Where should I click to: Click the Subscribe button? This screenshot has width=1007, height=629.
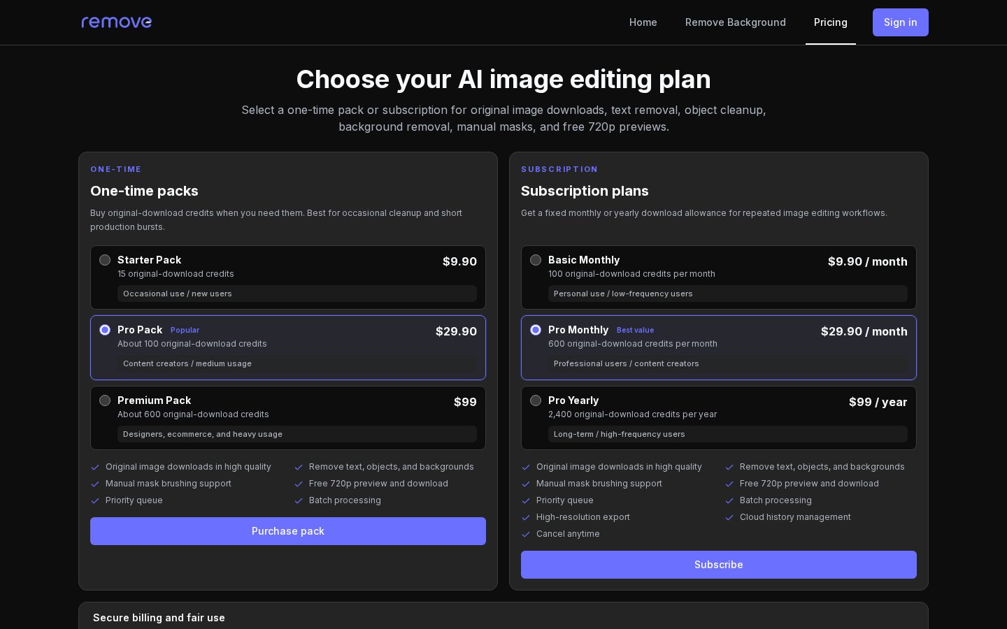719,565
